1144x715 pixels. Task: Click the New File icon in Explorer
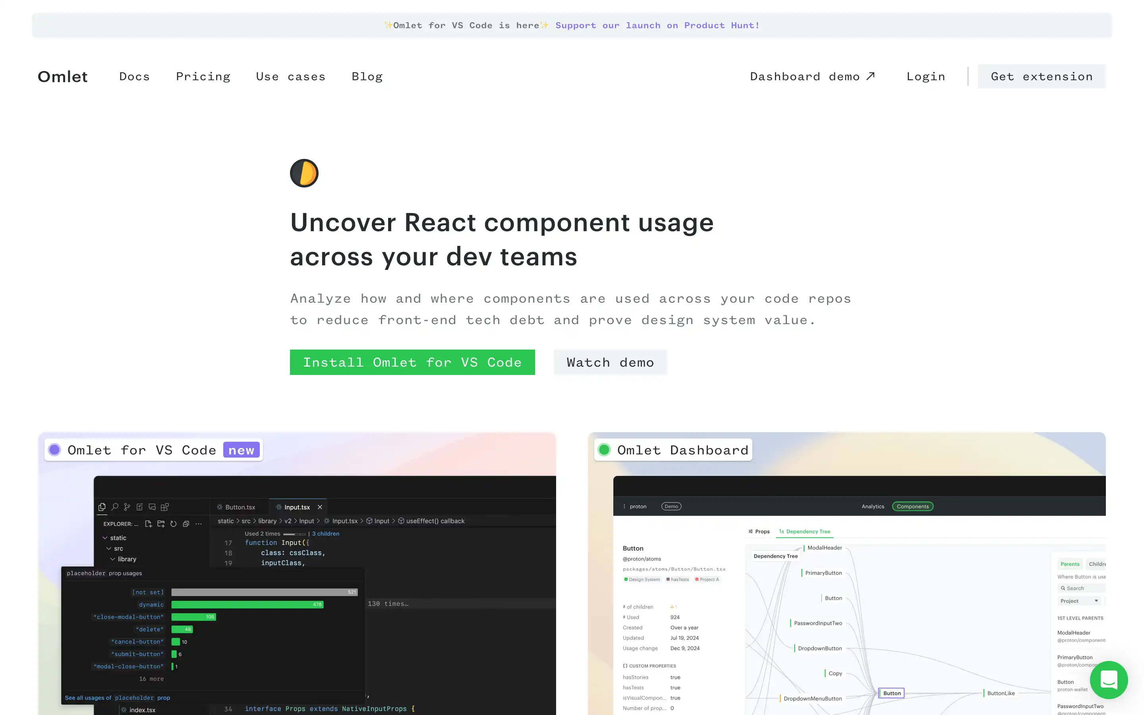149,524
